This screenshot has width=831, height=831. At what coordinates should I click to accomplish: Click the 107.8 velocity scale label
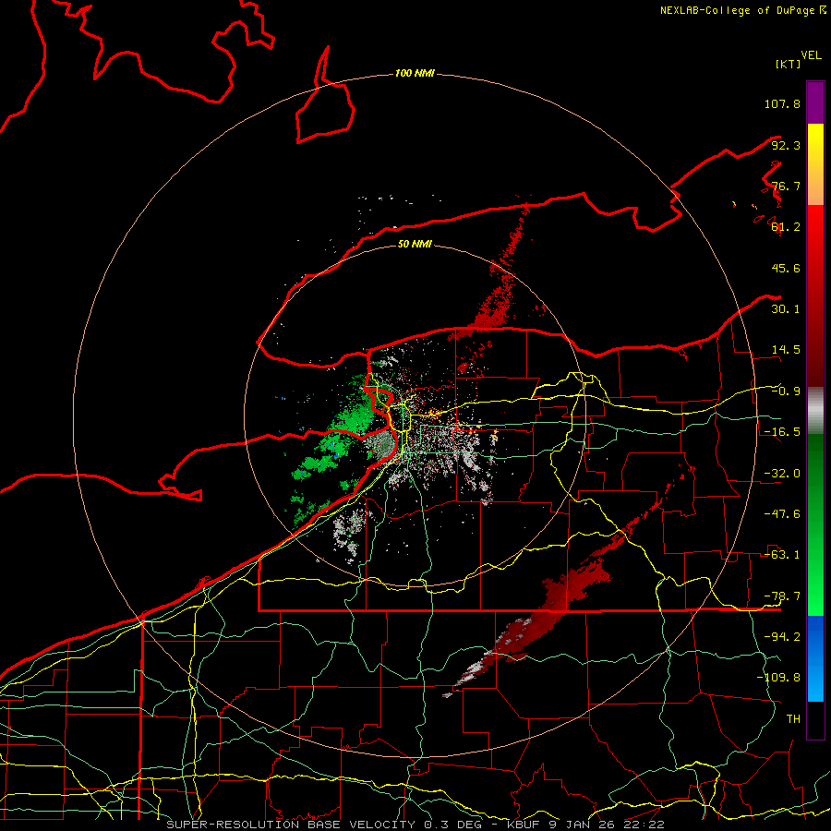pos(782,103)
